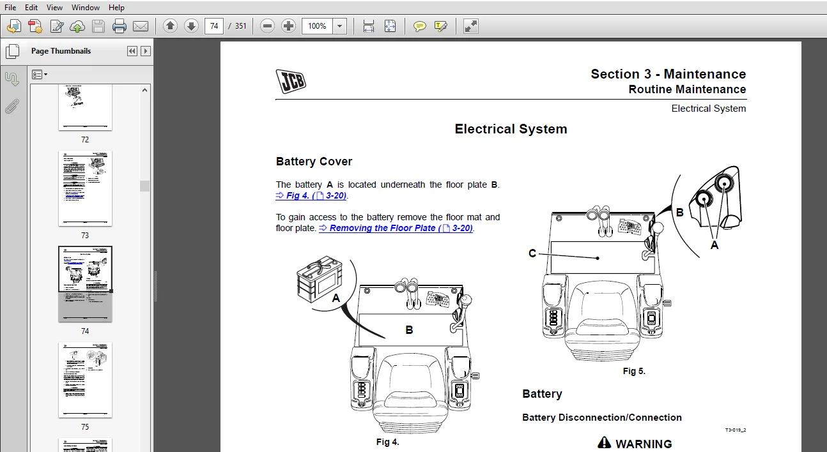The width and height of the screenshot is (827, 452).
Task: Select the page 74 thumbnail
Action: pos(85,284)
